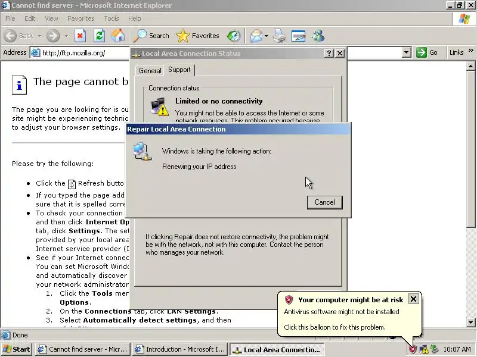The height and width of the screenshot is (357, 477).
Task: Click the Back arrow toolbar icon
Action: click(x=10, y=36)
